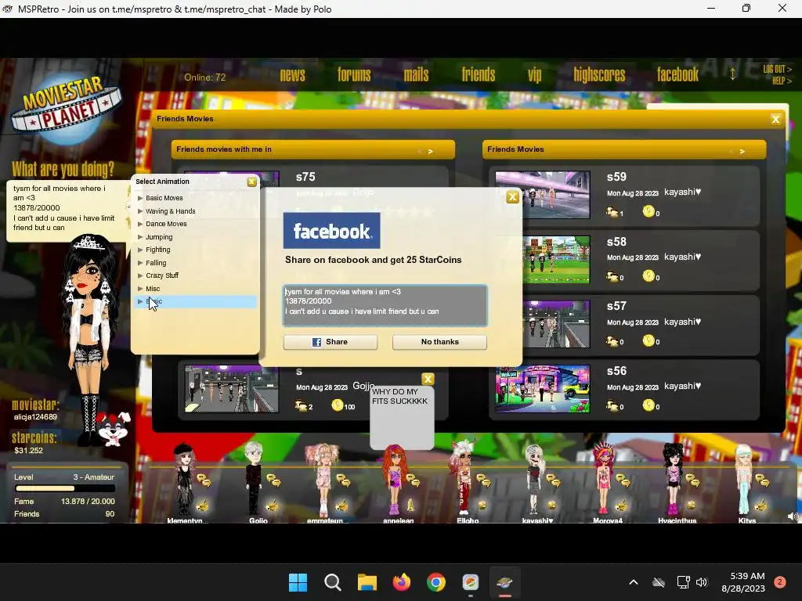Go to next page of Friends movies with me in
The image size is (802, 601).
(430, 152)
